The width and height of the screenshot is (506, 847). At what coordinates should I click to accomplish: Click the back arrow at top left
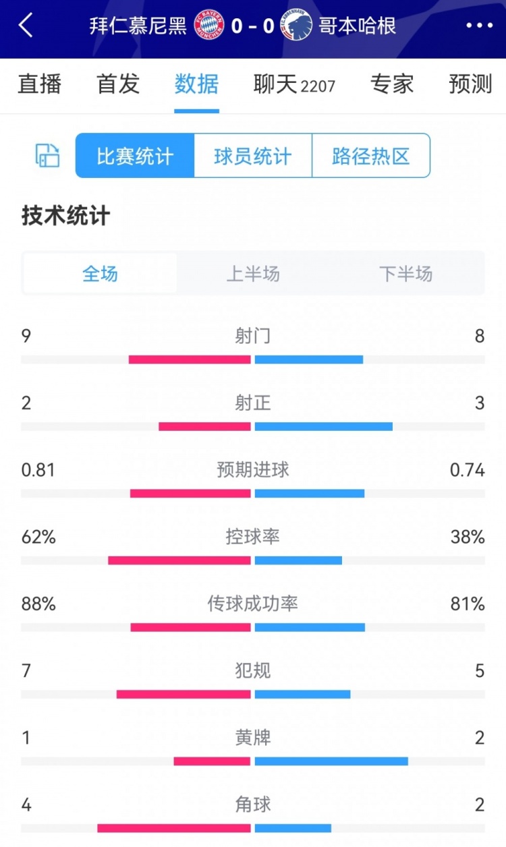(x=25, y=26)
